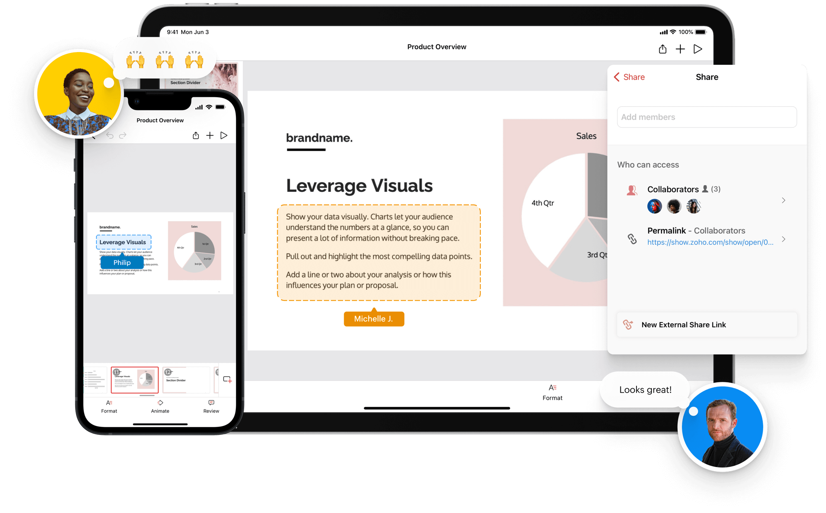The height and width of the screenshot is (513, 826).
Task: Click the Share back navigation arrow
Action: pyautogui.click(x=618, y=77)
